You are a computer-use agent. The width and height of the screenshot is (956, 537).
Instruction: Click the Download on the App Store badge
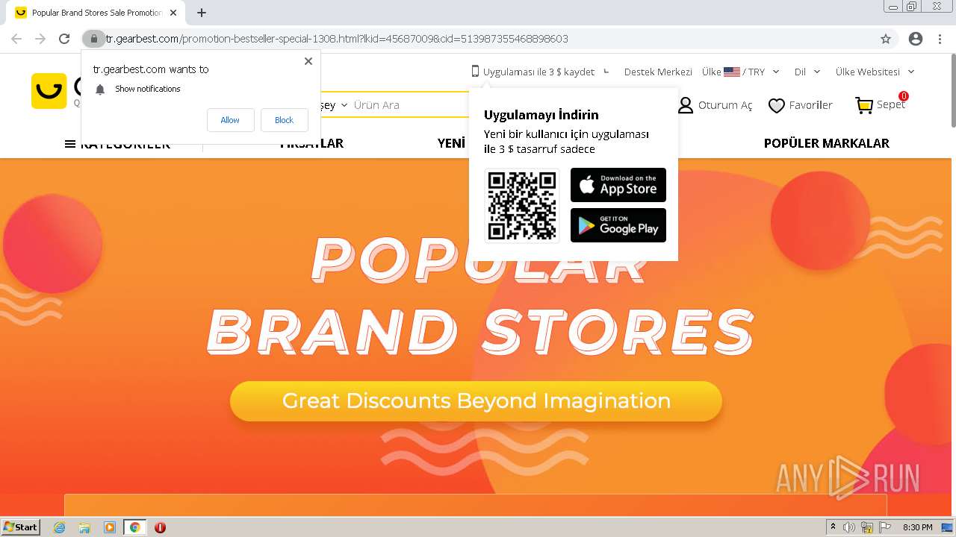[618, 185]
